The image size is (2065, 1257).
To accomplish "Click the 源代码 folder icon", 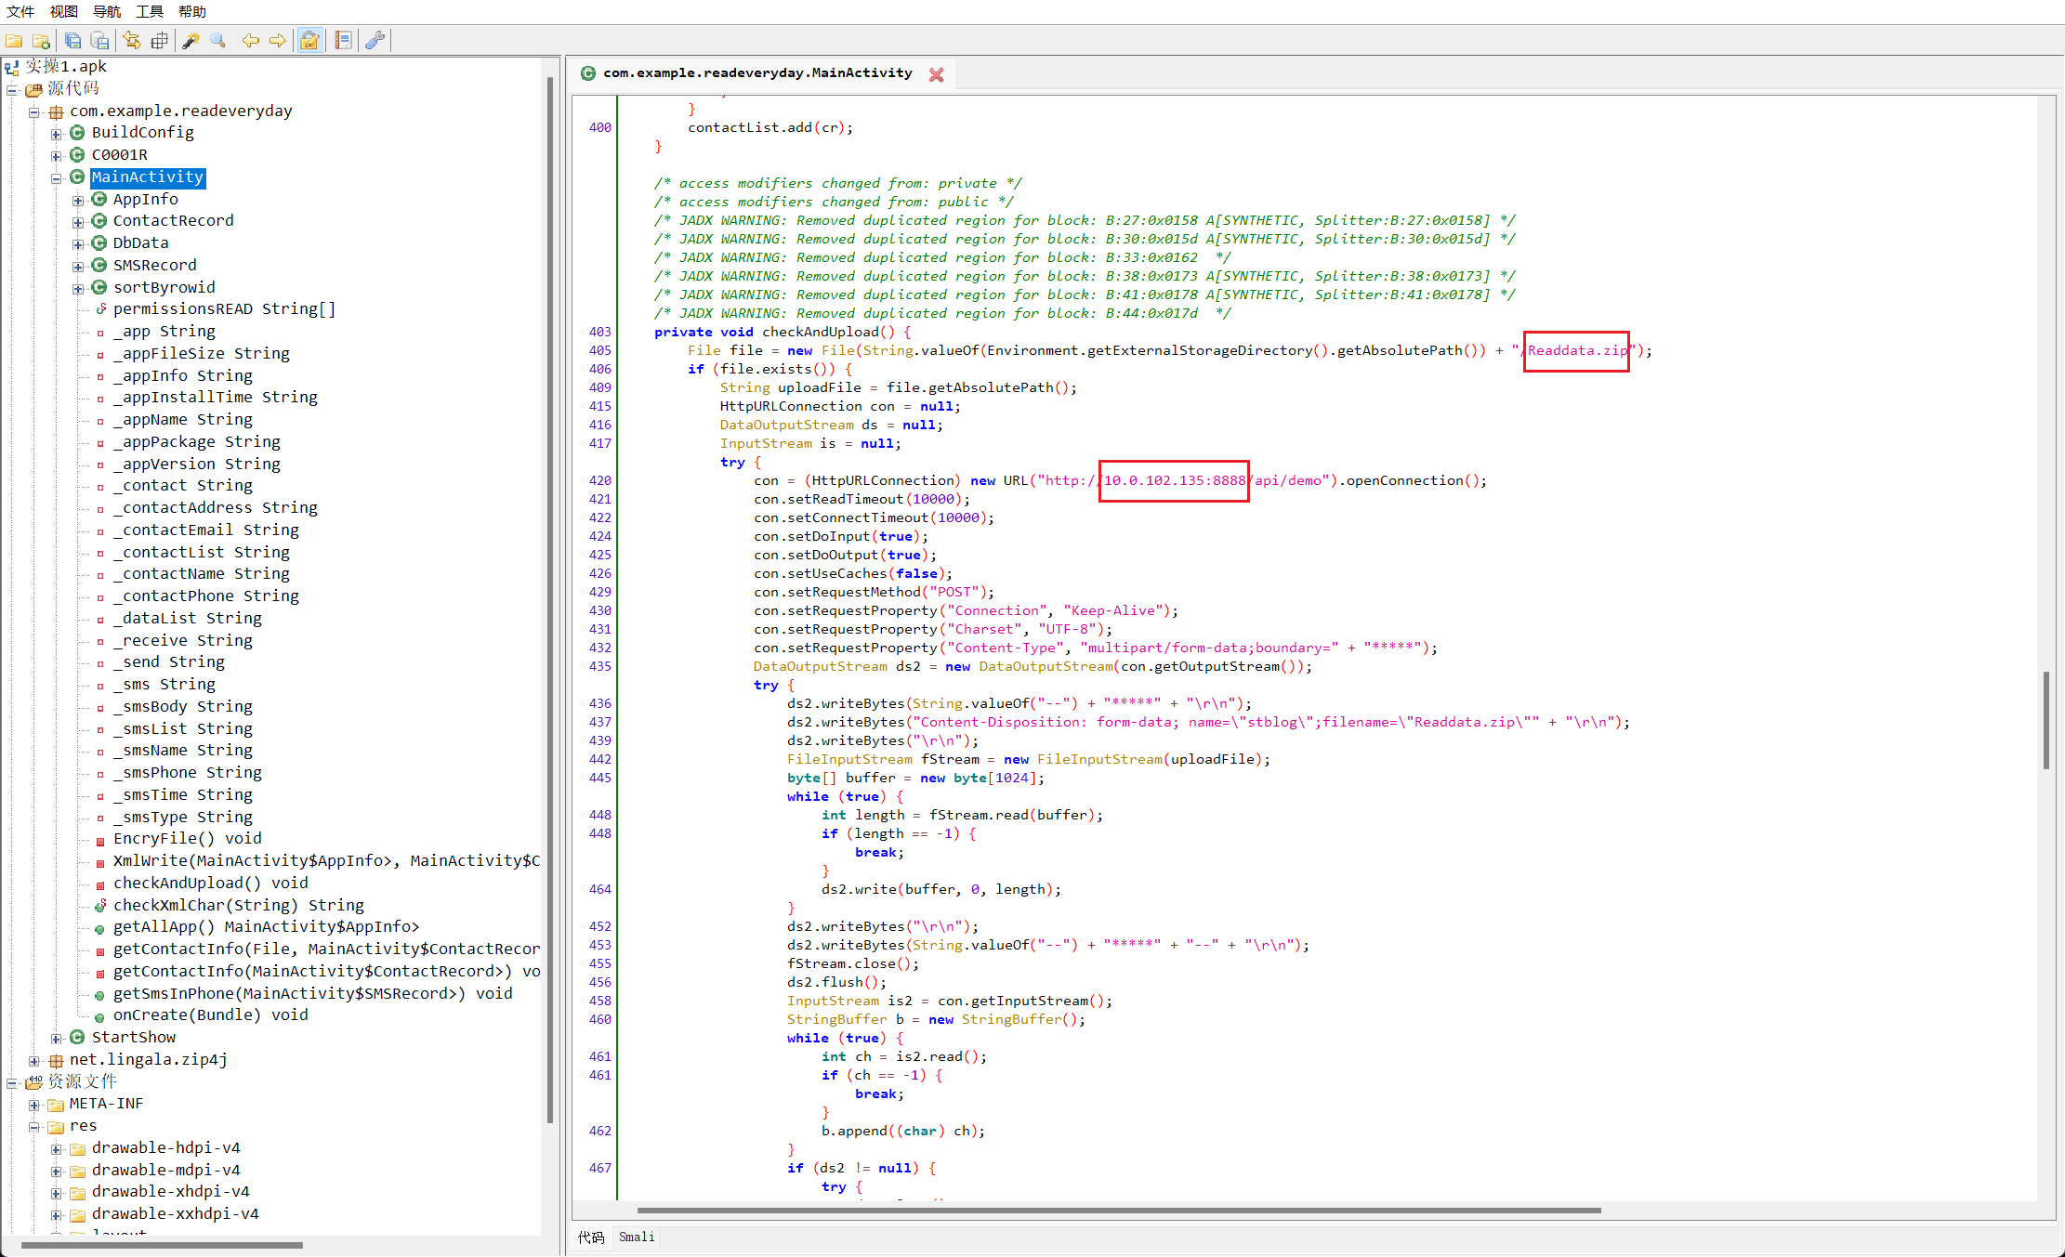I will pyautogui.click(x=34, y=89).
